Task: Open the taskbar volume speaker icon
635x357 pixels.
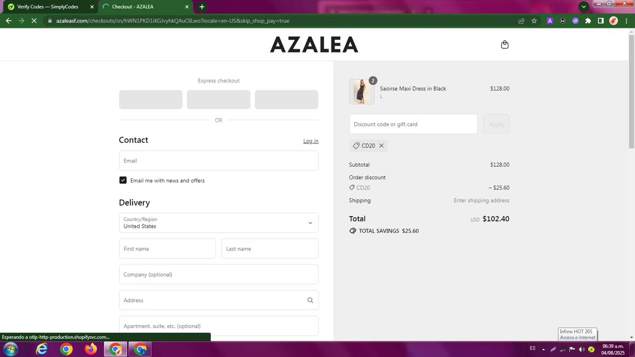Action: pos(582,349)
